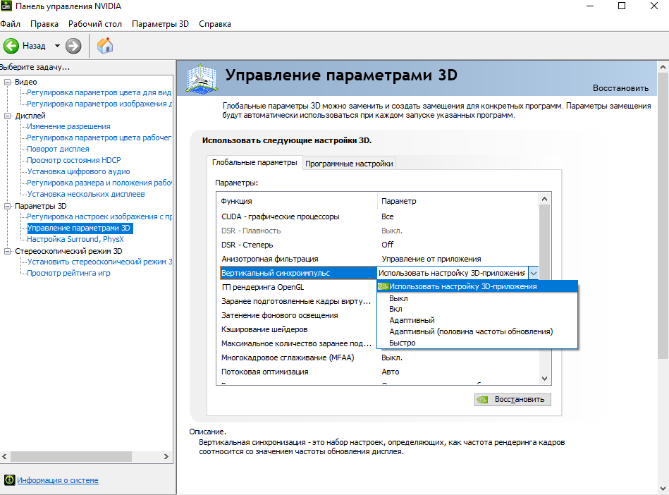Open the Файл menu

(x=11, y=24)
